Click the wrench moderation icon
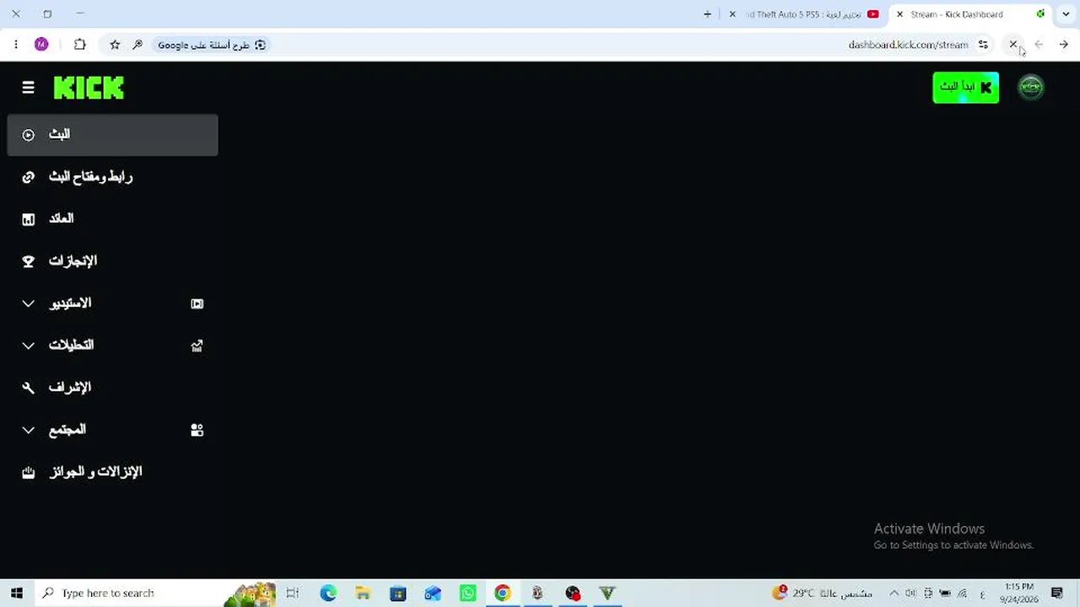The image size is (1080, 607). pos(28,388)
